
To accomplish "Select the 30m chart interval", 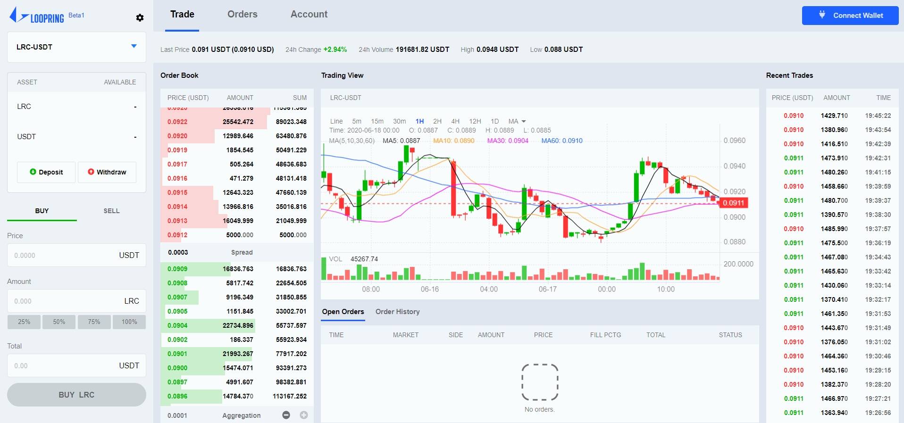I will point(399,121).
